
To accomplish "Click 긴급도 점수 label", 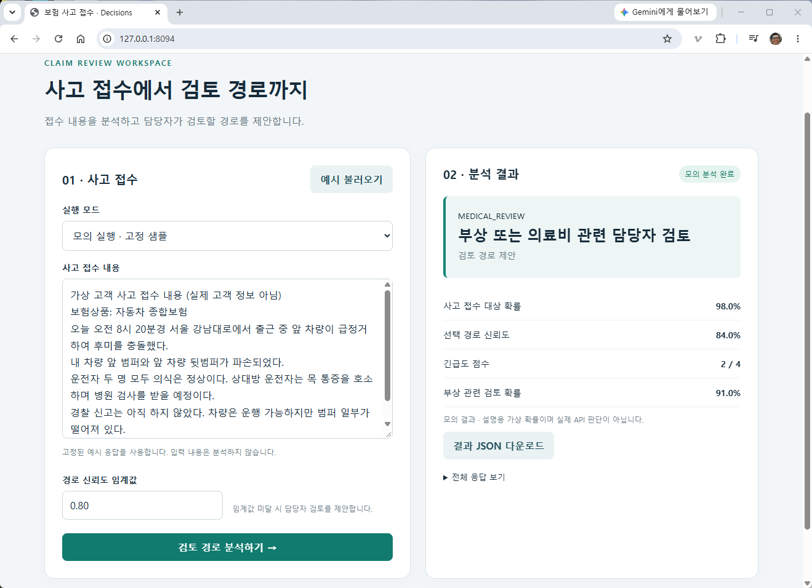I will 466,364.
